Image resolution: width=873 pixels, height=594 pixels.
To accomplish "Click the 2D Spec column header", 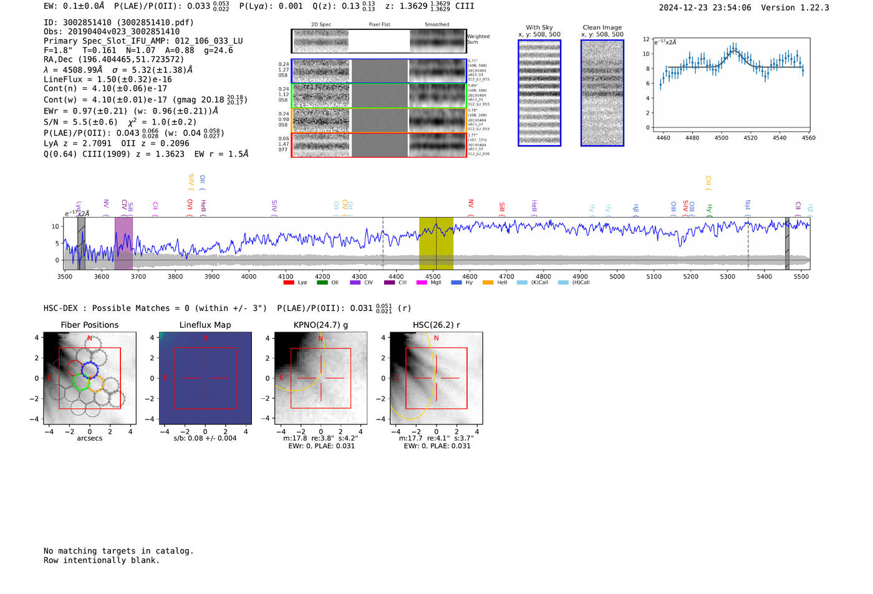I will click(x=321, y=25).
